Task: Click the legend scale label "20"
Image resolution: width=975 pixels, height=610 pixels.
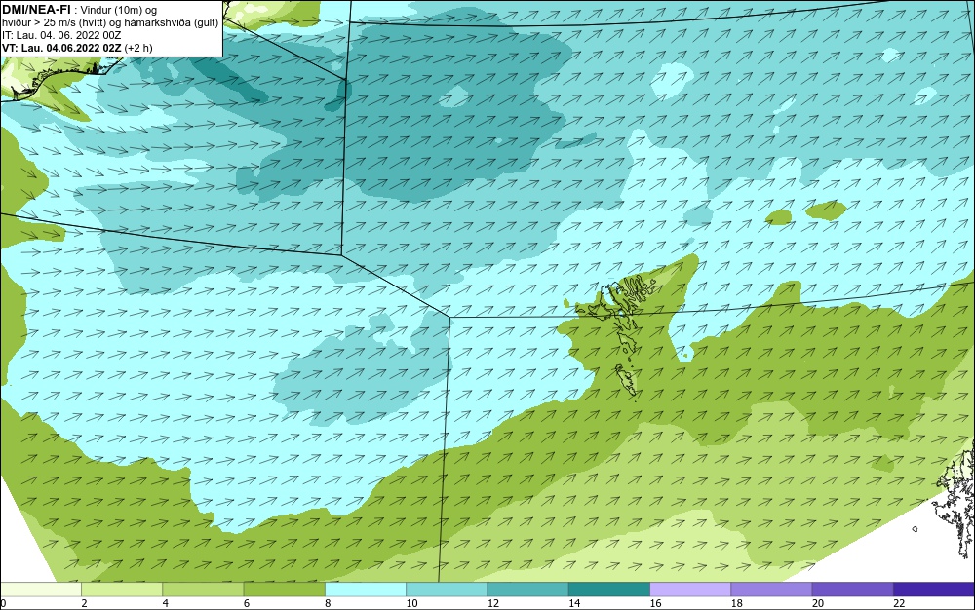Action: 818,603
